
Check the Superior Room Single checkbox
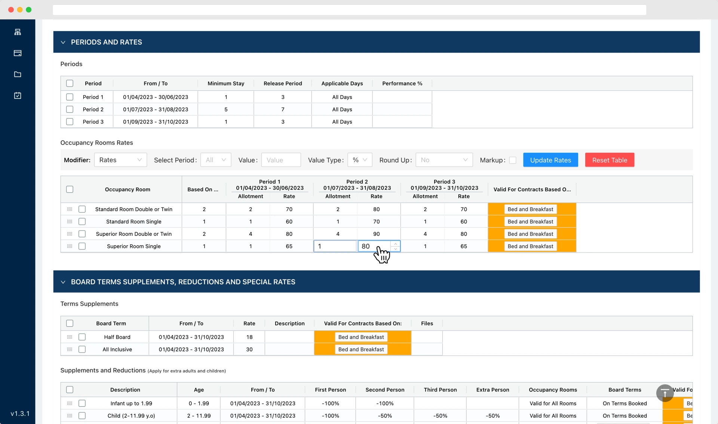click(x=82, y=246)
